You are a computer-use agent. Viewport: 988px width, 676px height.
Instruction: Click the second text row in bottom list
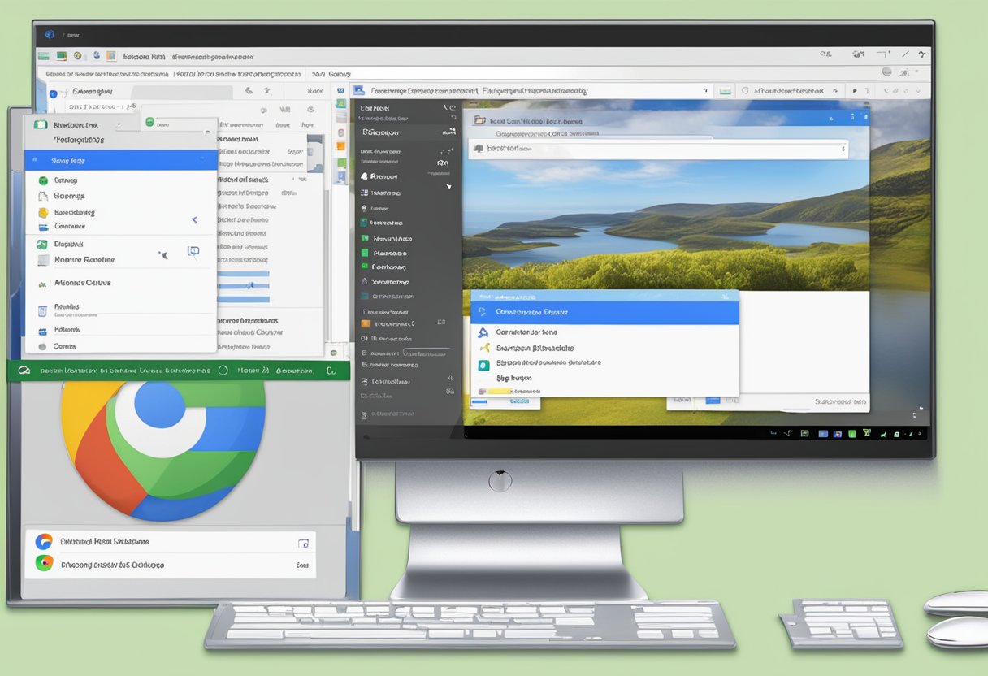pyautogui.click(x=113, y=565)
